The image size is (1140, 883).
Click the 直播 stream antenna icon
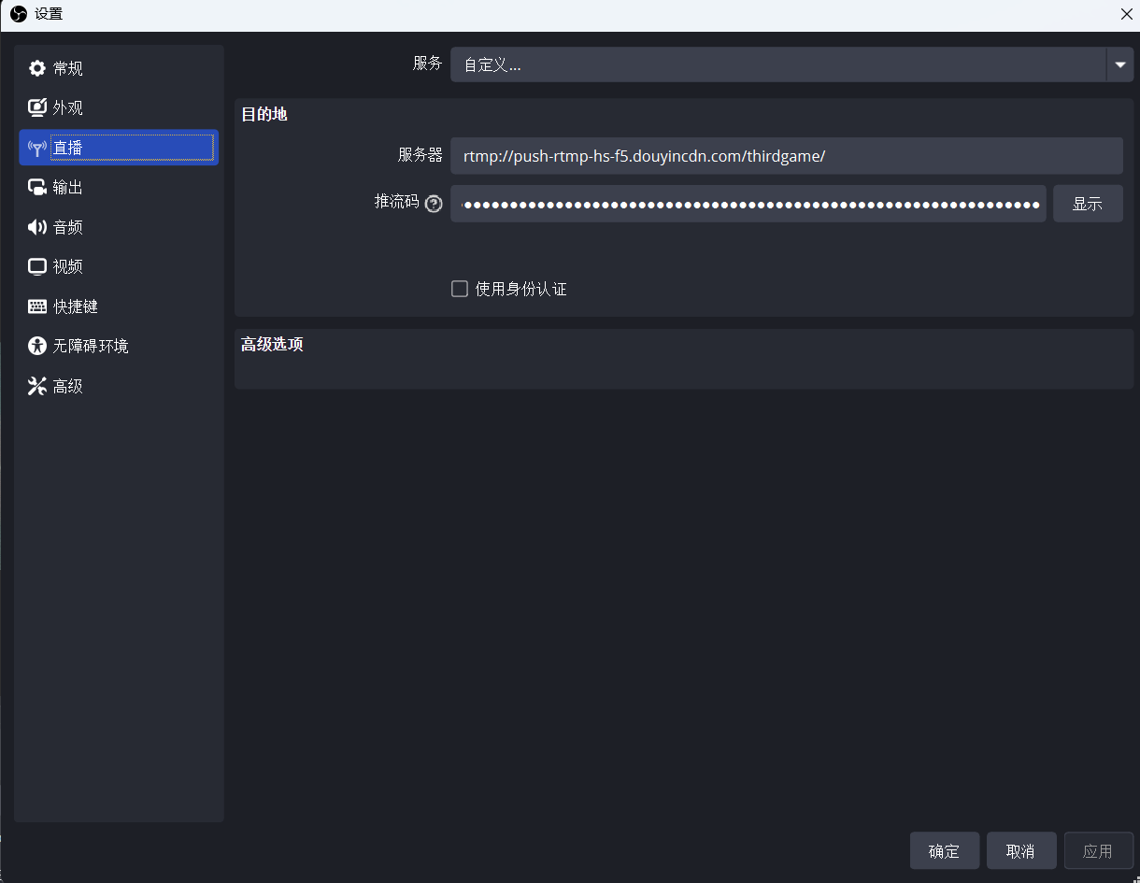[x=37, y=148]
